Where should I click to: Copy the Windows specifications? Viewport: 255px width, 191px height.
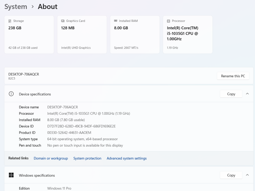231,175
